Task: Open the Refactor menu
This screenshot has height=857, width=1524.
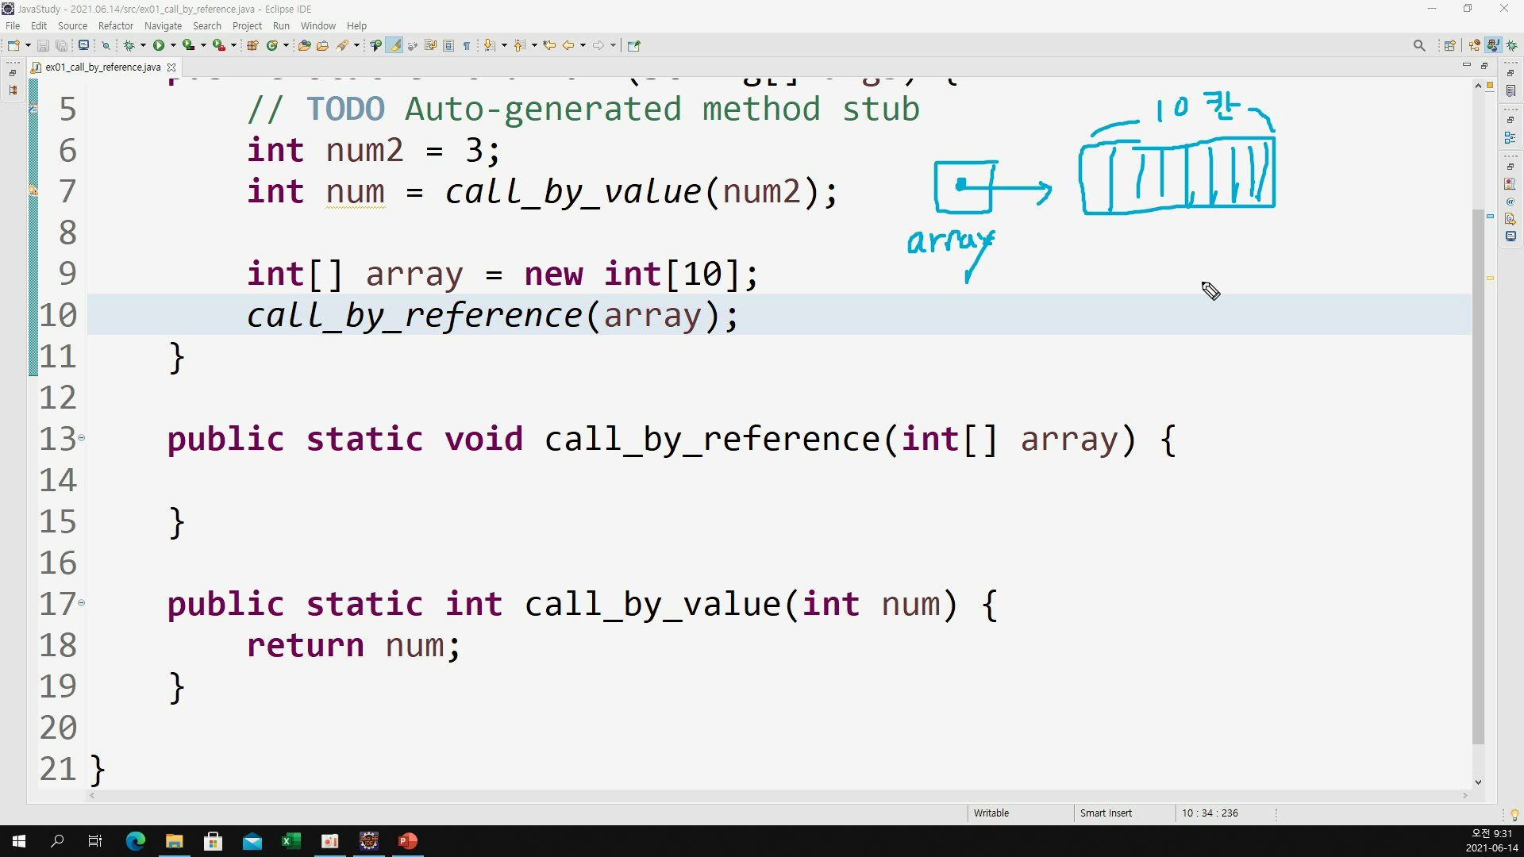Action: click(x=115, y=25)
